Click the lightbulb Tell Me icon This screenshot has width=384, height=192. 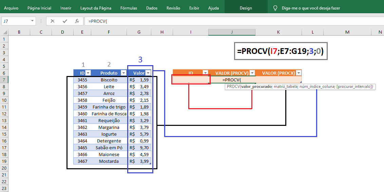(x=275, y=8)
